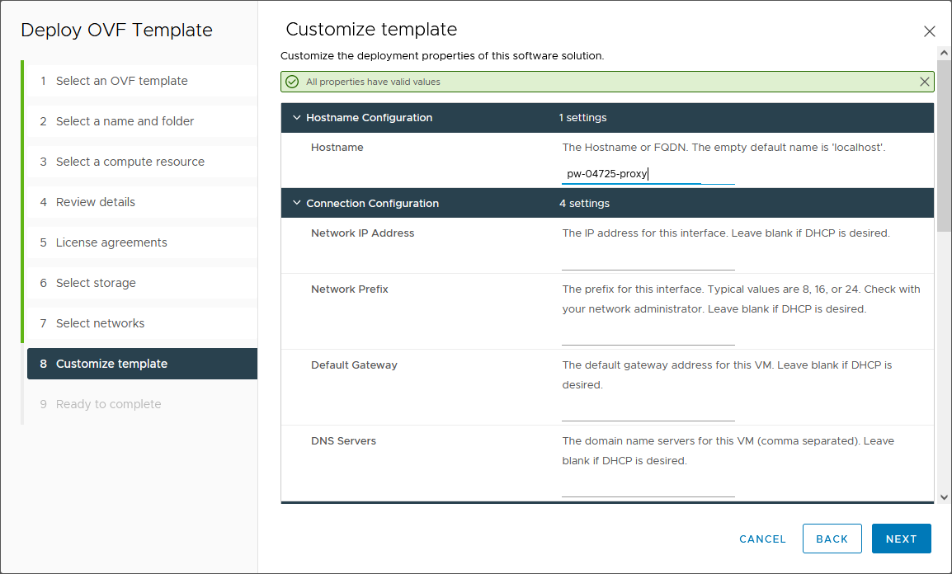Screen dimensions: 952x574
Task: Go to step 1 Select an OVF template
Action: (121, 81)
